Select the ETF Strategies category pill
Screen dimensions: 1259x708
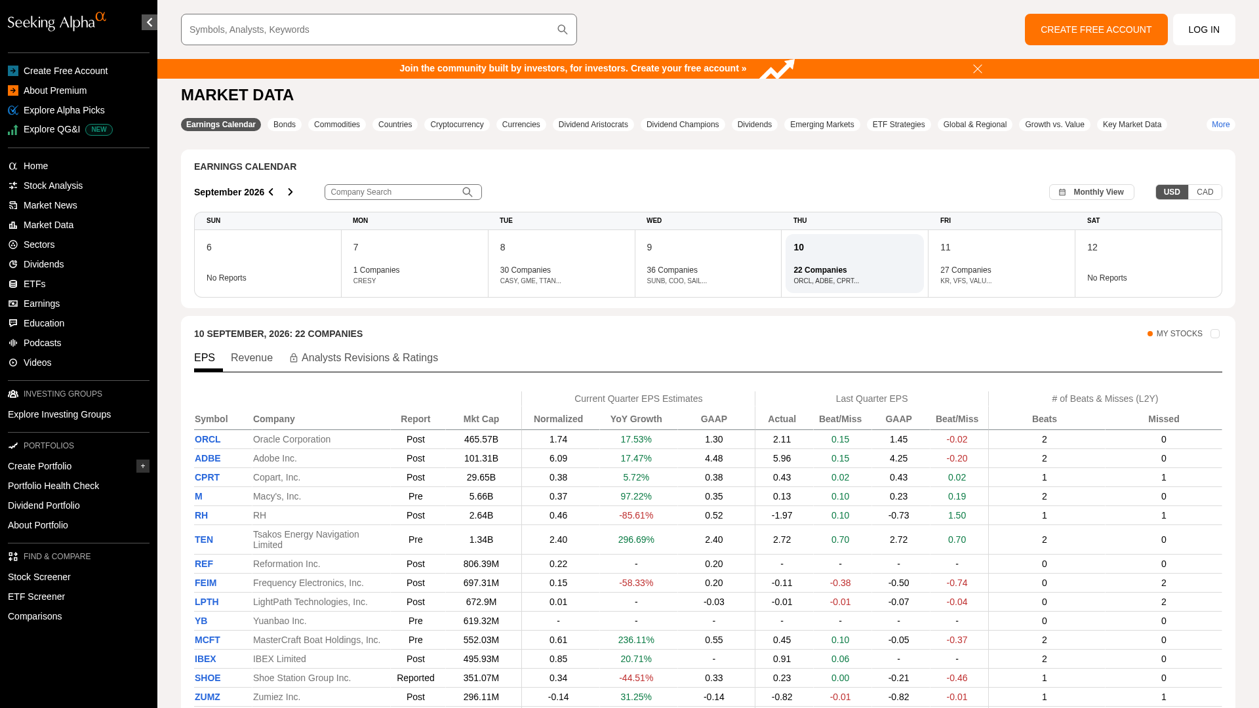click(899, 125)
